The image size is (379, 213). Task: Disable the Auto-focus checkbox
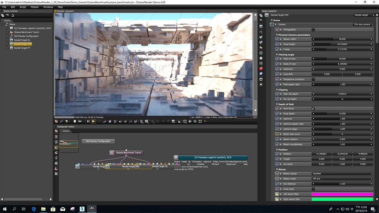313,109
